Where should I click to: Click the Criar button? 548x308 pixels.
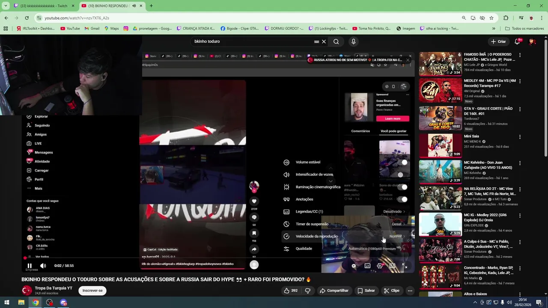[x=498, y=41]
